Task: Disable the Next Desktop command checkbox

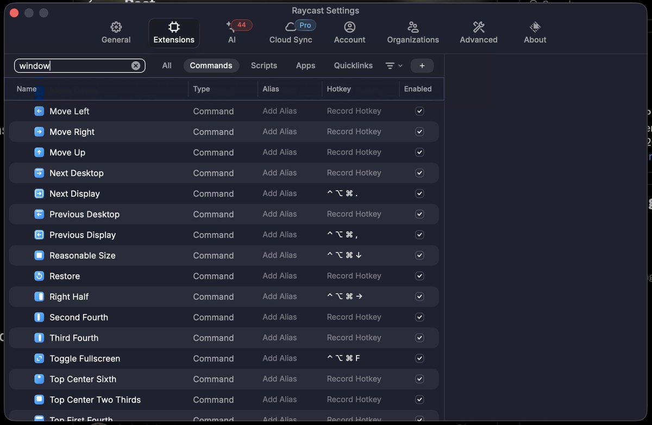Action: pyautogui.click(x=419, y=173)
